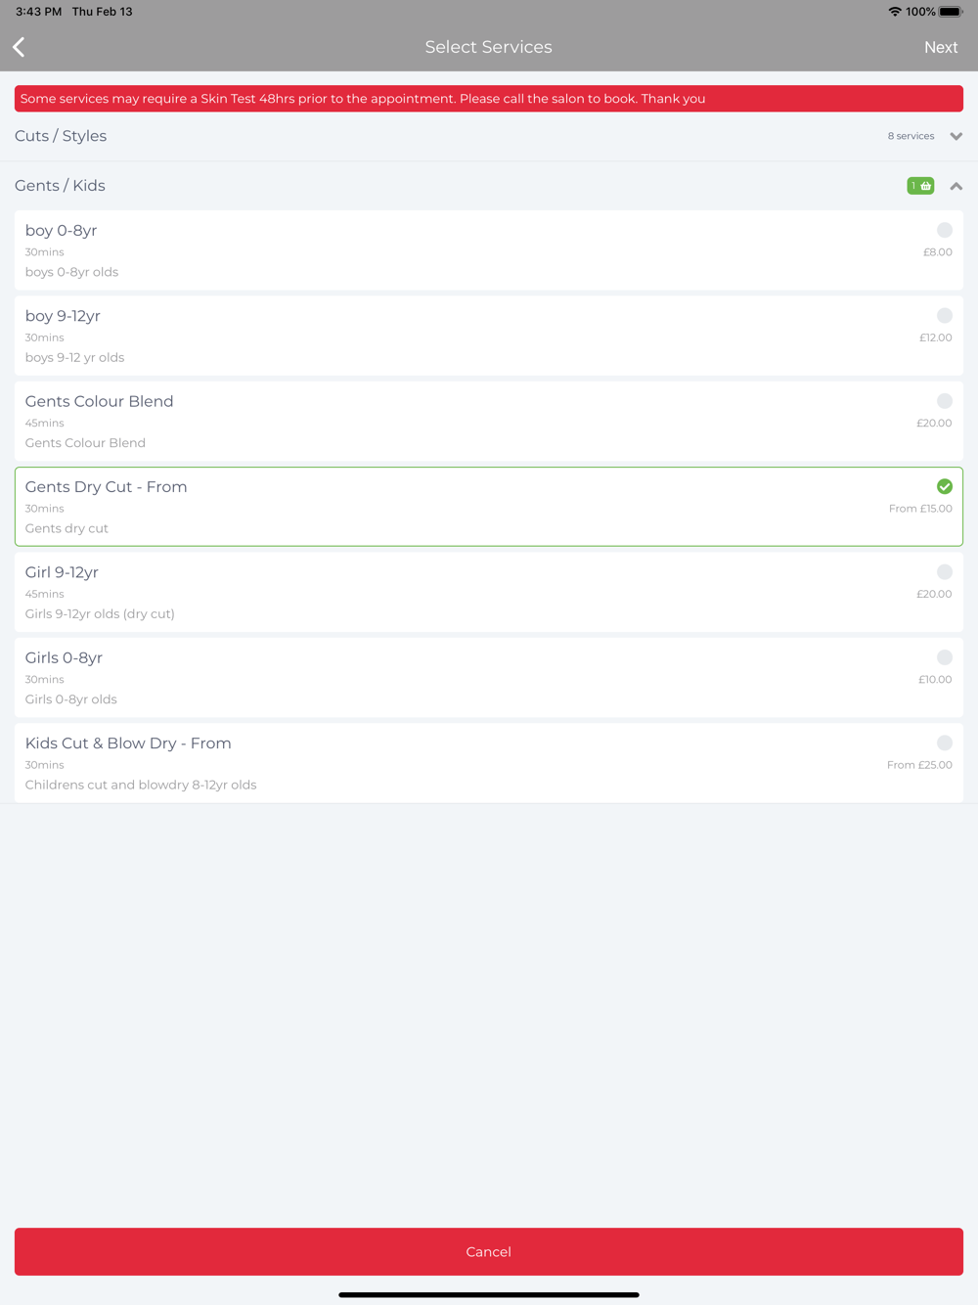Expand the Cuts / Styles chevron

[x=956, y=136]
